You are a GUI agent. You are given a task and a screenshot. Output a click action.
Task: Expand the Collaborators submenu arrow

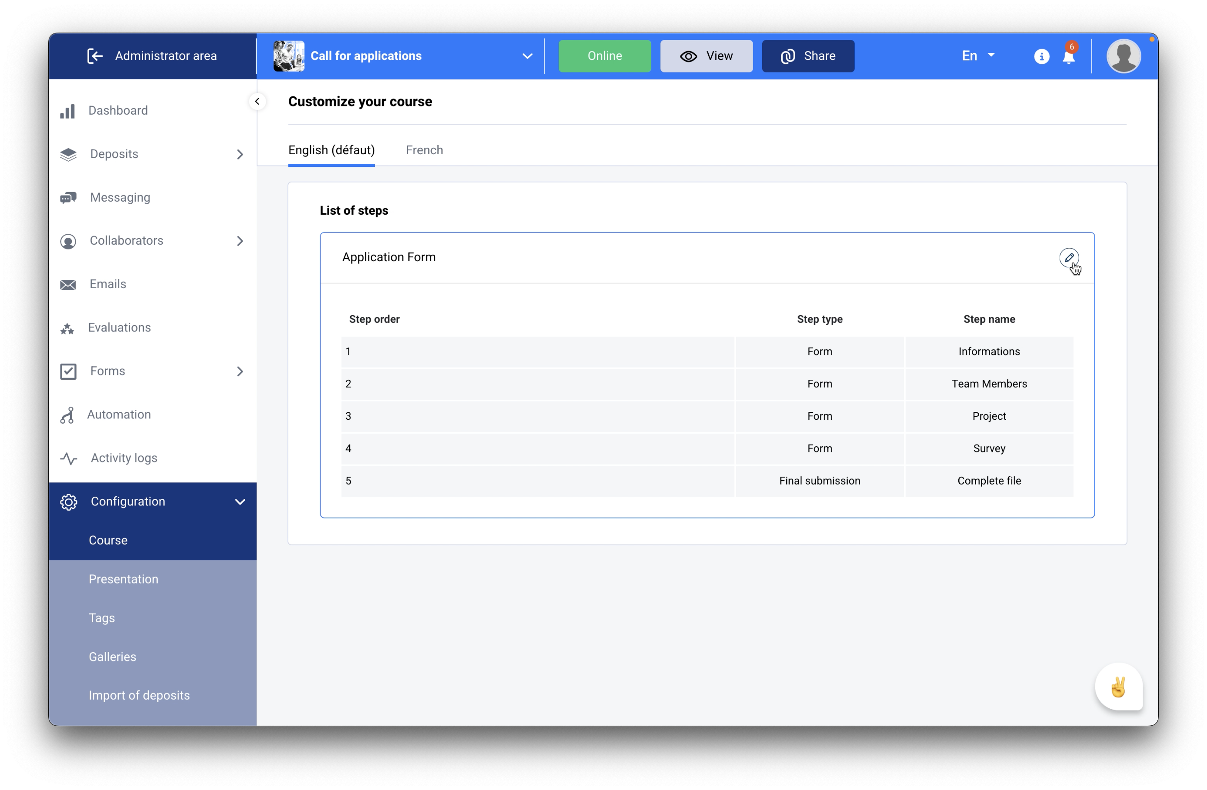coord(240,241)
